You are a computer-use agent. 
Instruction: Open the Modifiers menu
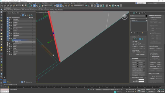point(31,3)
